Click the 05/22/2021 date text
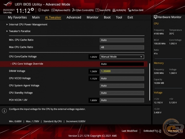 click(9, 10)
